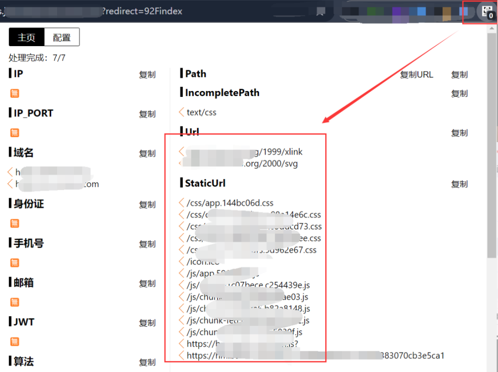Image resolution: width=498 pixels, height=372 pixels.
Task: Expand source arrow for /1999/xlink url
Action: point(181,152)
